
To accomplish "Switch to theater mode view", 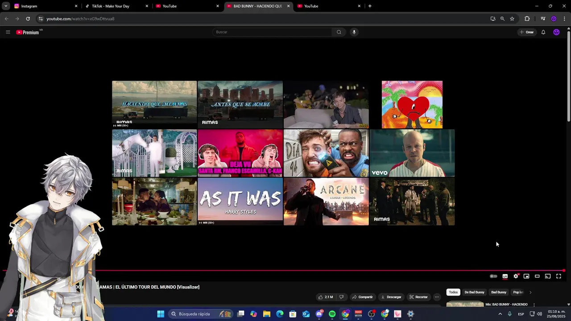I will click(537, 276).
